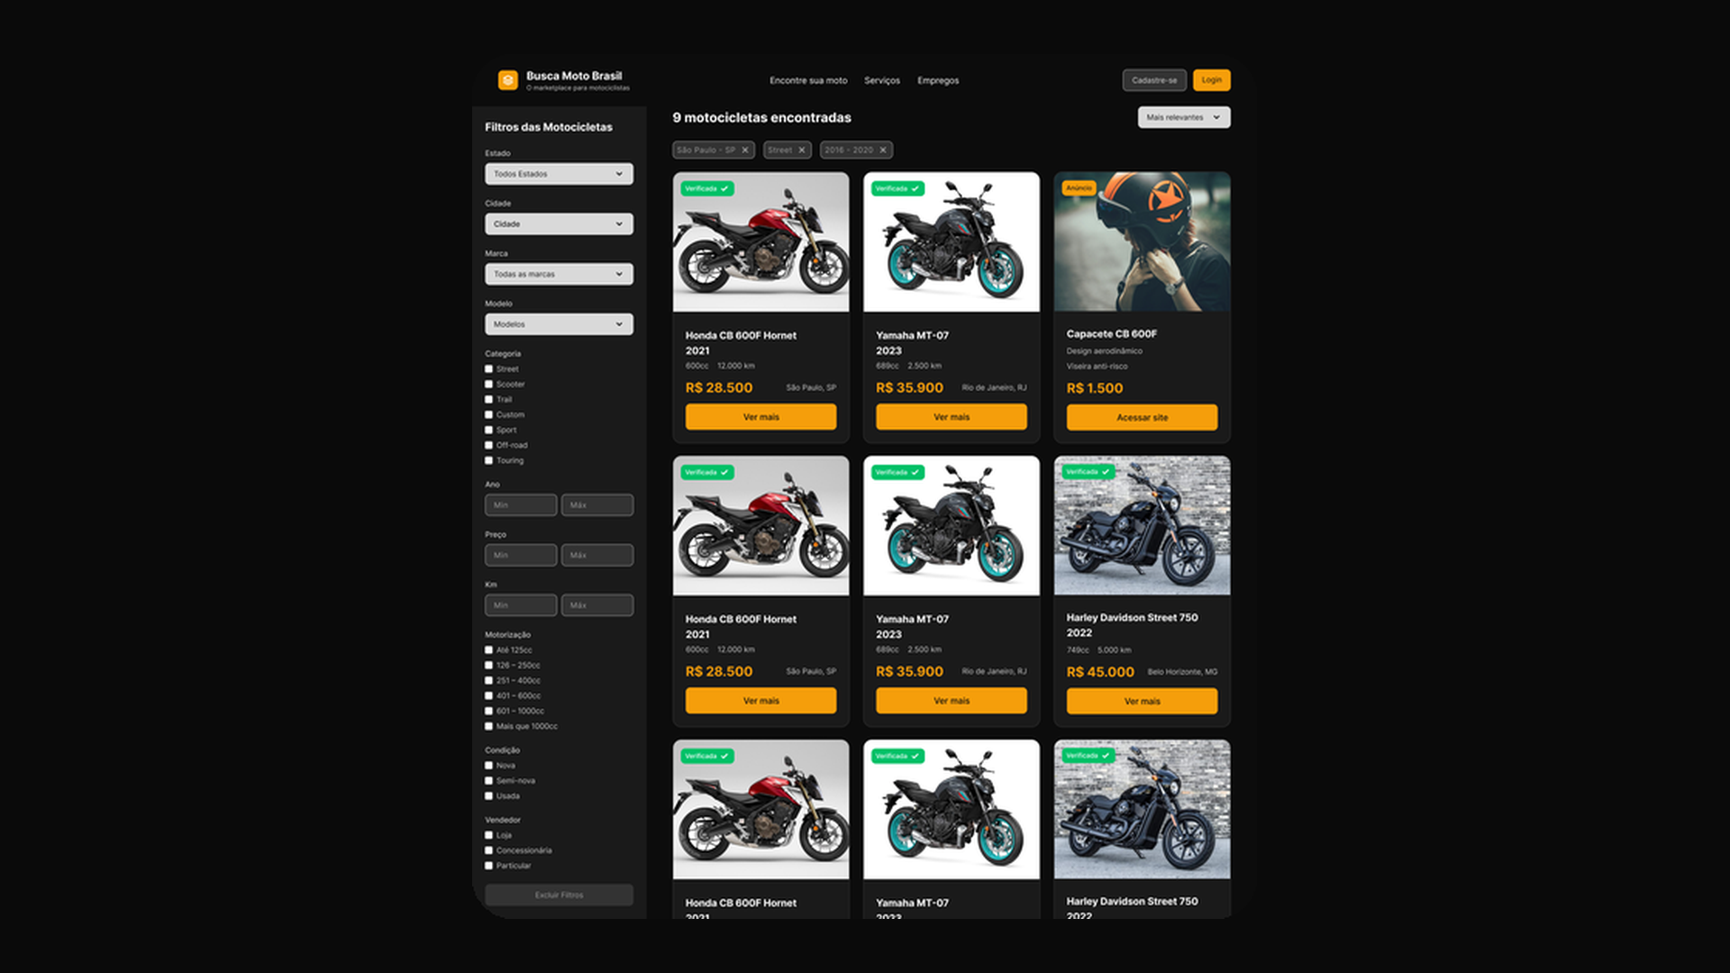Check the Até 125cc checkbox
Image resolution: width=1730 pixels, height=973 pixels.
[489, 650]
